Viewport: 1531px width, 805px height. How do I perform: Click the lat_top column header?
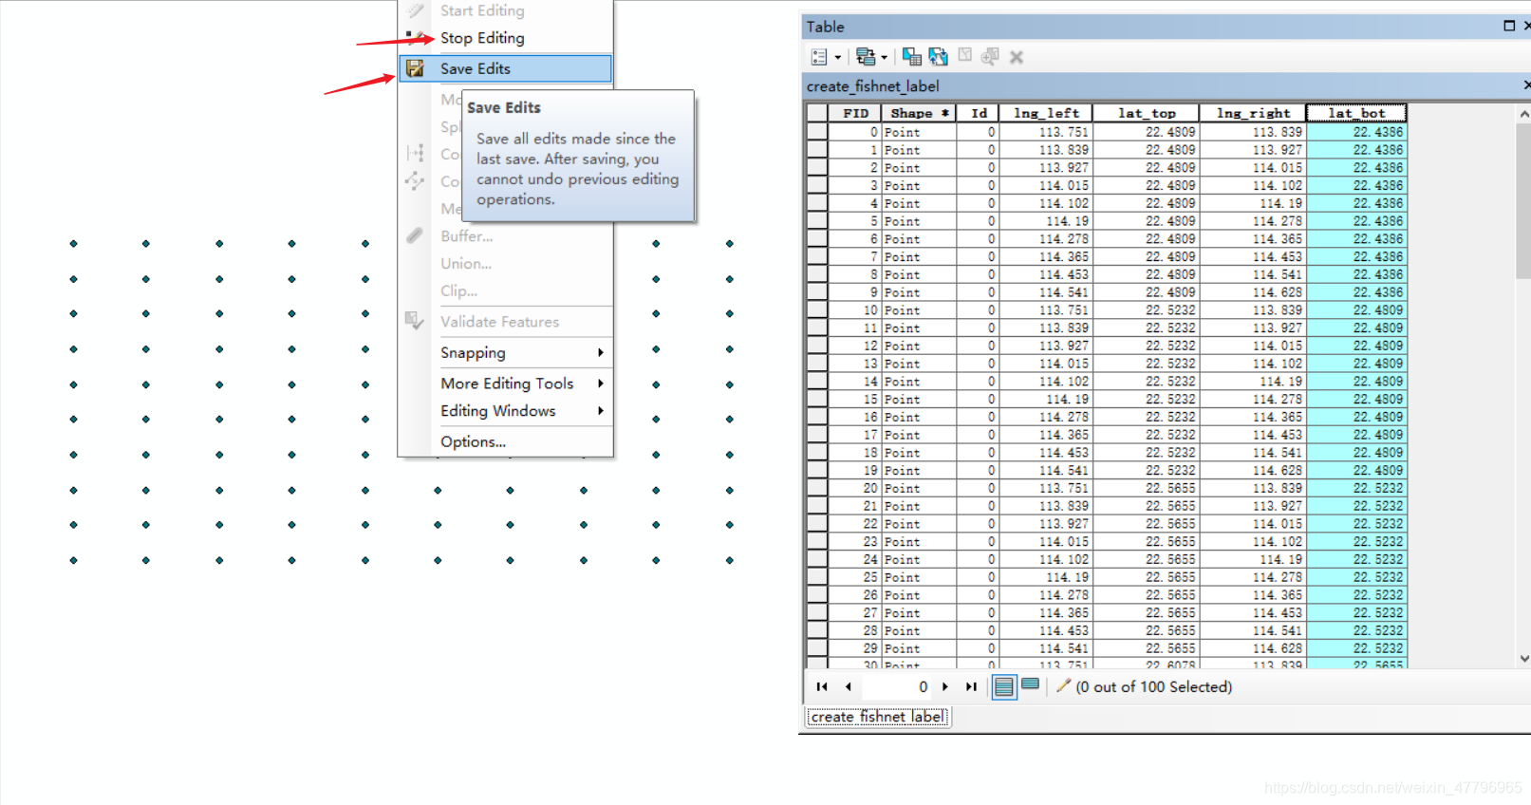[1146, 113]
